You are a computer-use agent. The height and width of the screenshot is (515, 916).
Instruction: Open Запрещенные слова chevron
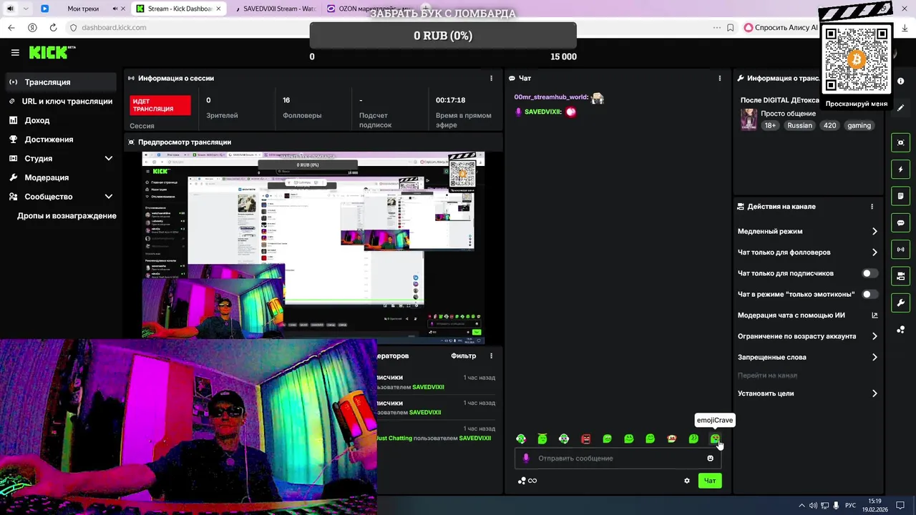[874, 357]
